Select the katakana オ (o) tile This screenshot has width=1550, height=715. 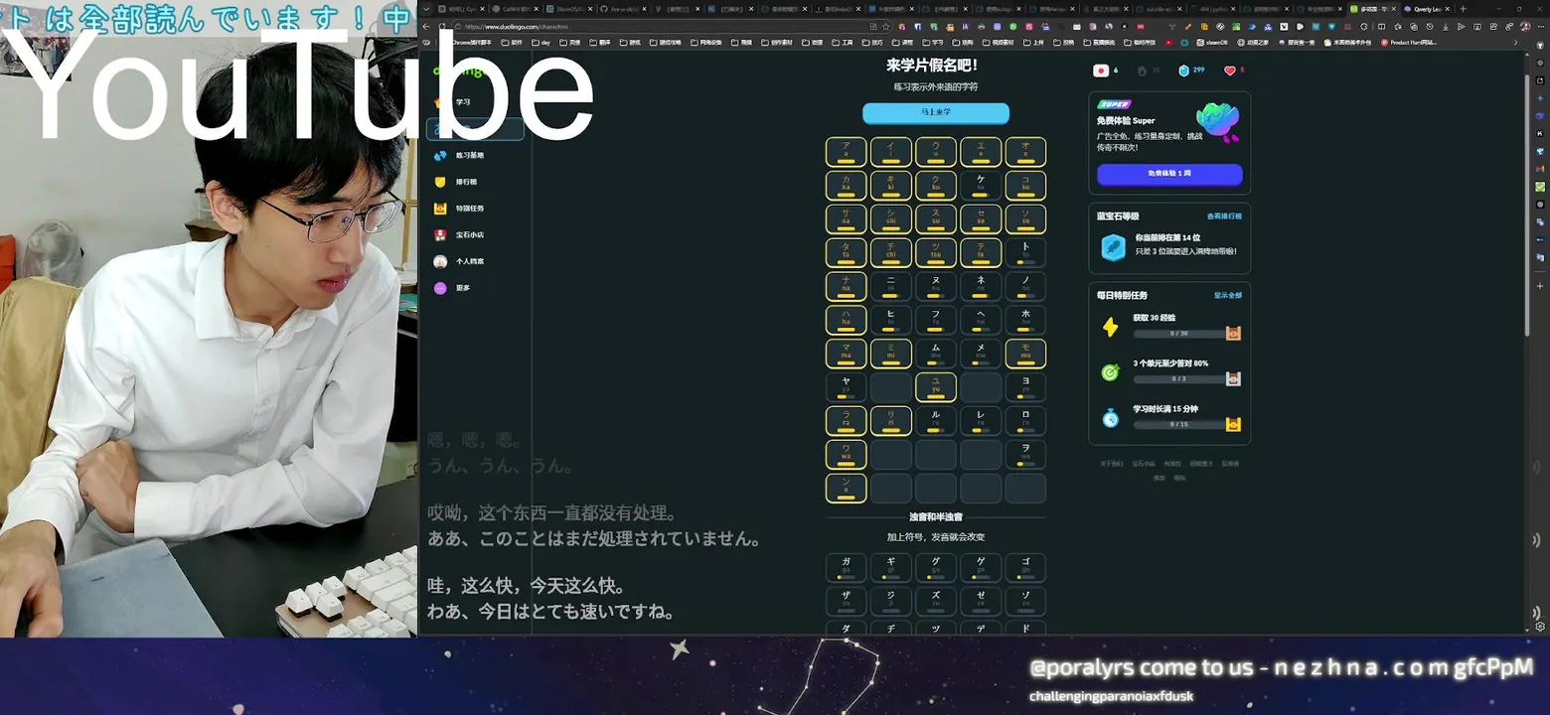pos(1025,152)
